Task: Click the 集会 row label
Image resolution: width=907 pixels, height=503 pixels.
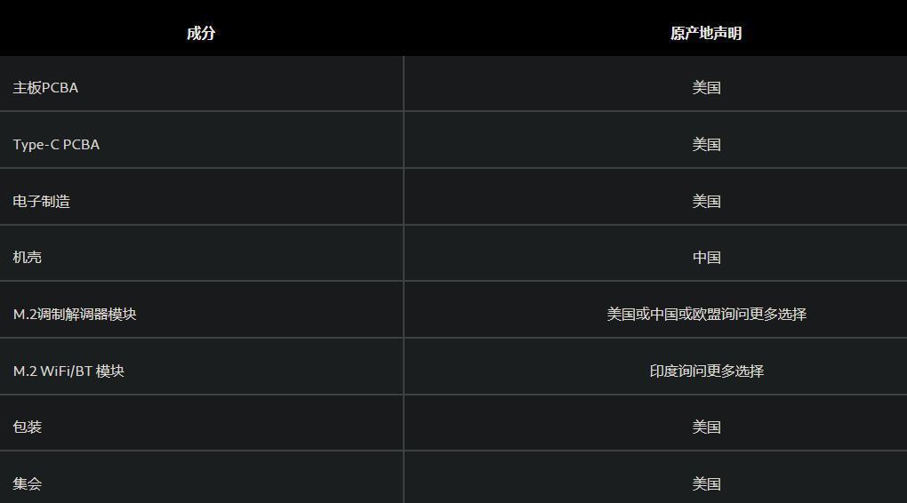Action: point(28,484)
